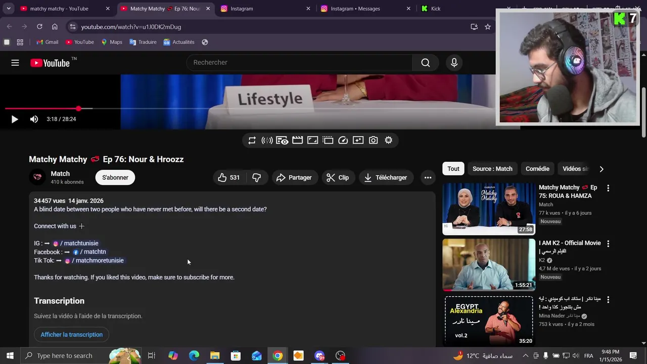Open the gear settings in the extension toolbar
647x364 pixels.
point(388,141)
